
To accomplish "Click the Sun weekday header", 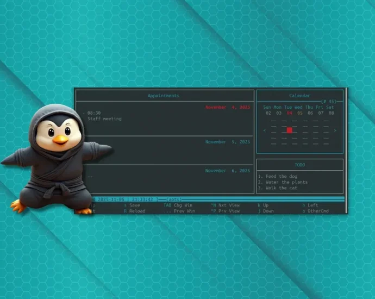I will click(267, 107).
